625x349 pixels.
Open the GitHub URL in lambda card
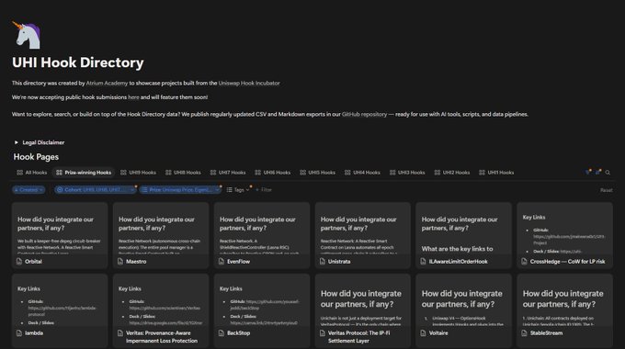pos(62,311)
